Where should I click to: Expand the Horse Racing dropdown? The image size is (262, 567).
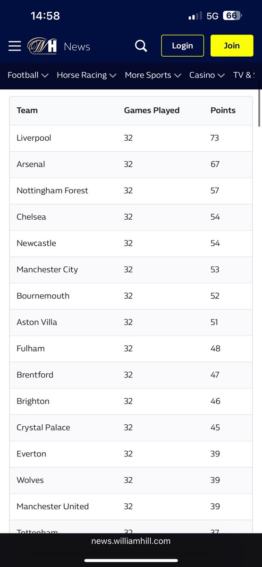(86, 75)
